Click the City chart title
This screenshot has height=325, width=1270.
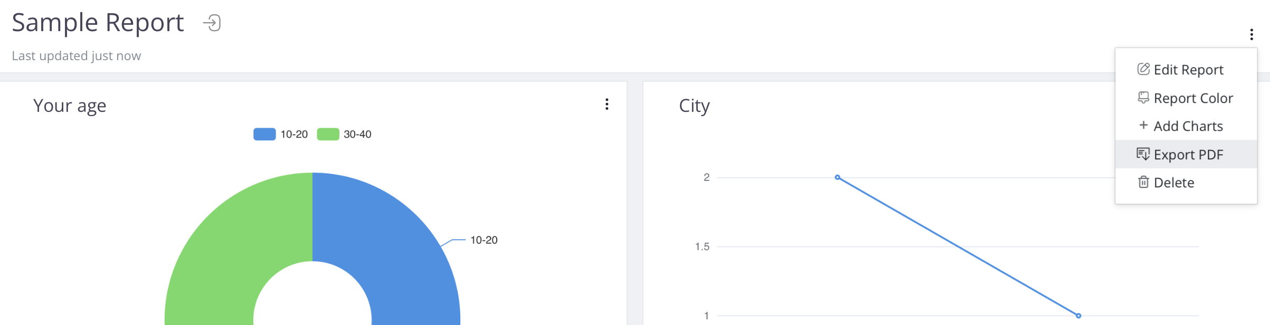coord(694,106)
